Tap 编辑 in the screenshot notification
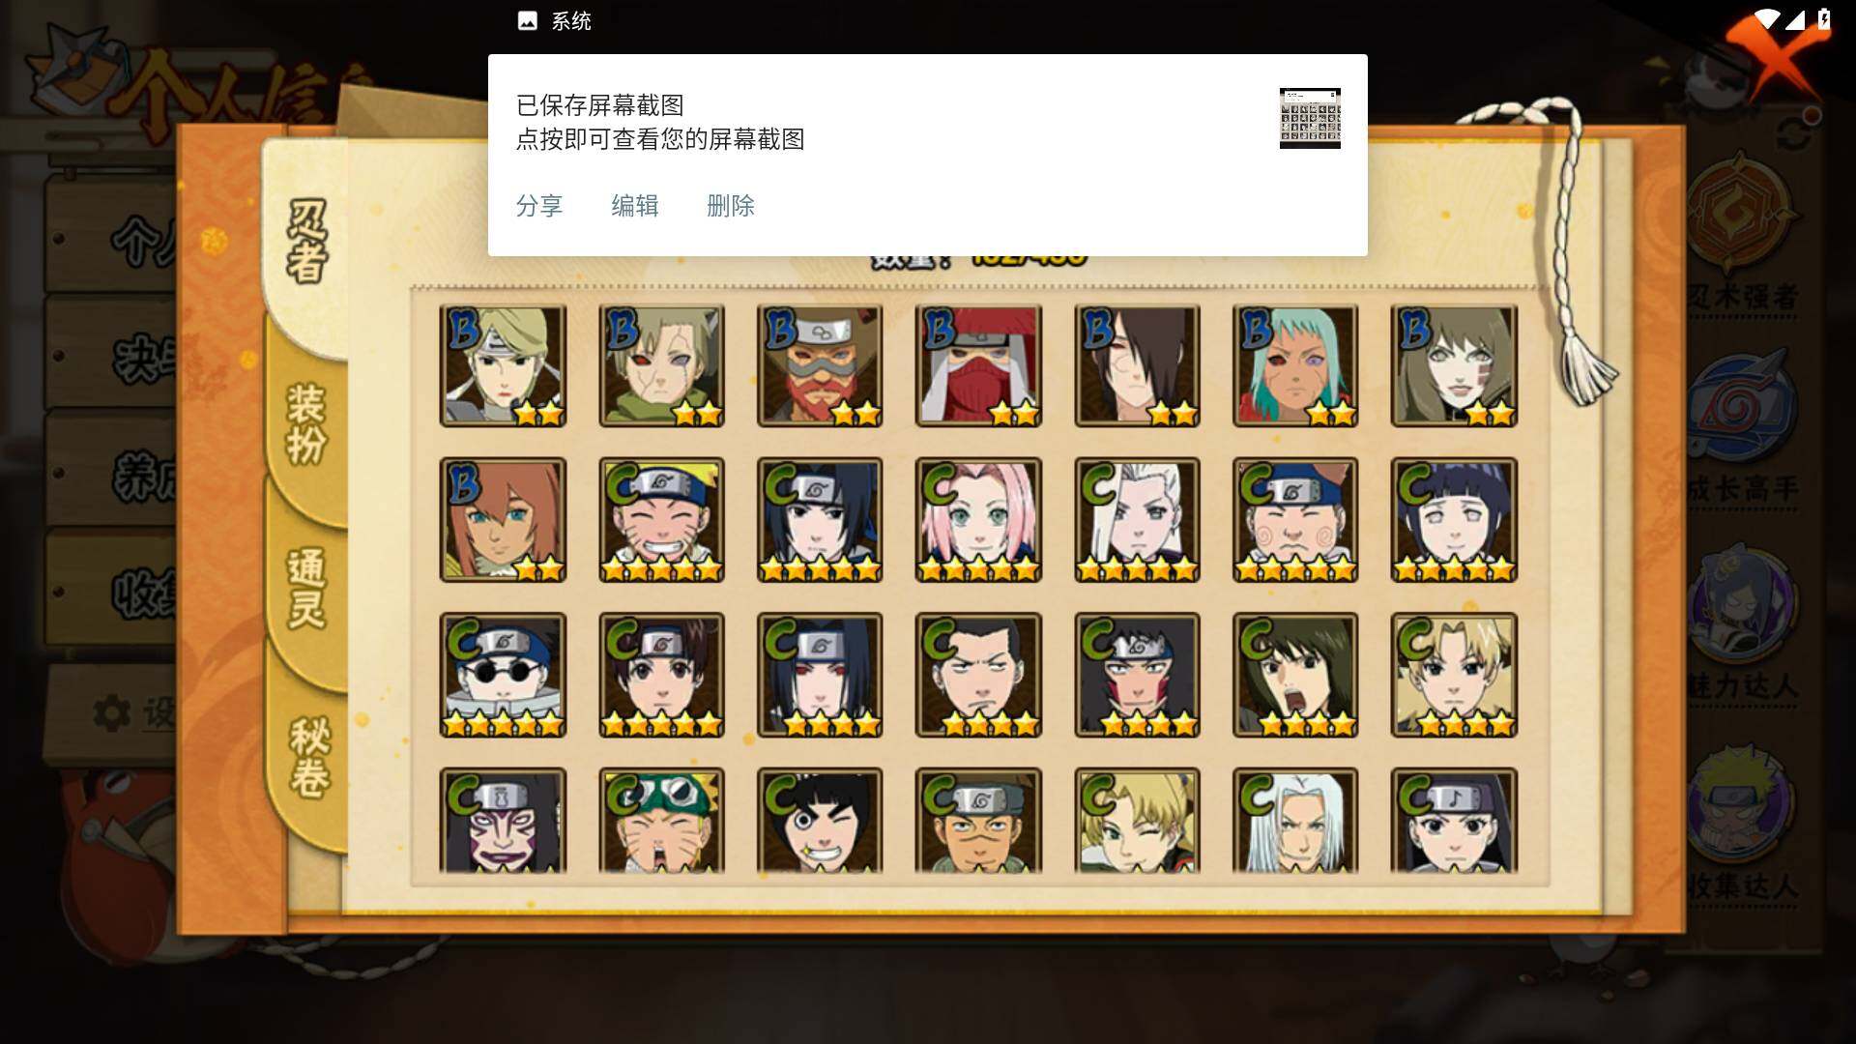The width and height of the screenshot is (1856, 1044). pyautogui.click(x=635, y=206)
